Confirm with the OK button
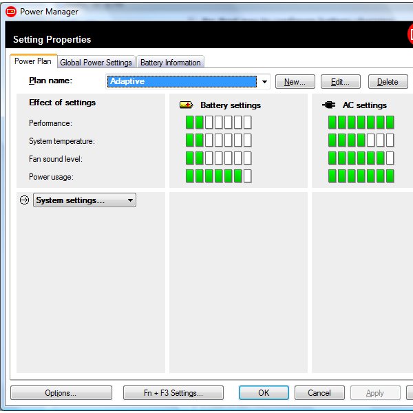The height and width of the screenshot is (413, 413). pyautogui.click(x=264, y=393)
